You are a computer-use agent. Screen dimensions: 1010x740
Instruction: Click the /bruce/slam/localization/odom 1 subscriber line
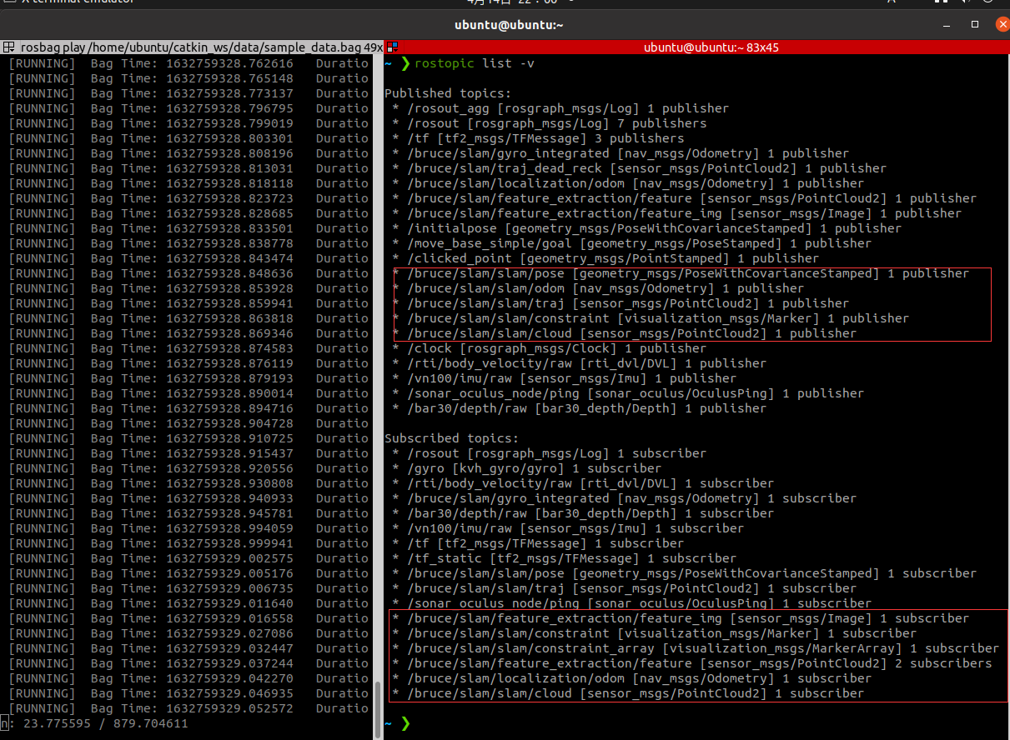631,678
